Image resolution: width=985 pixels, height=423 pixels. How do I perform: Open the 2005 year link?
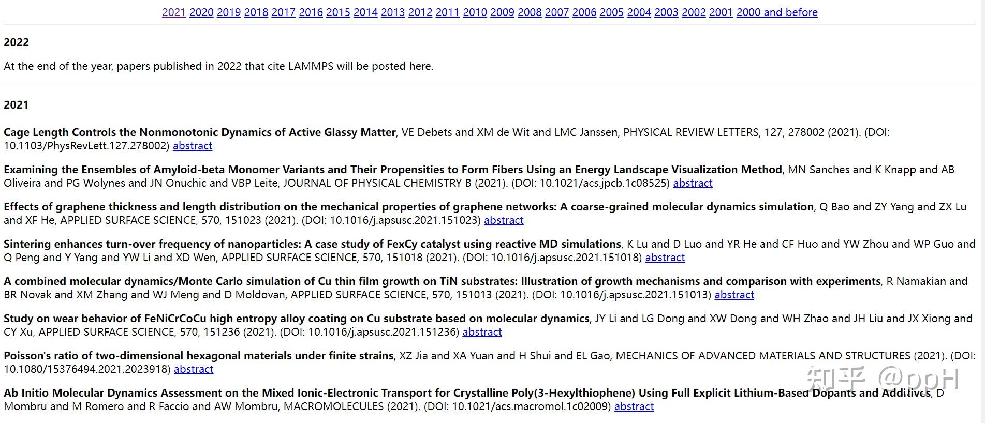612,12
